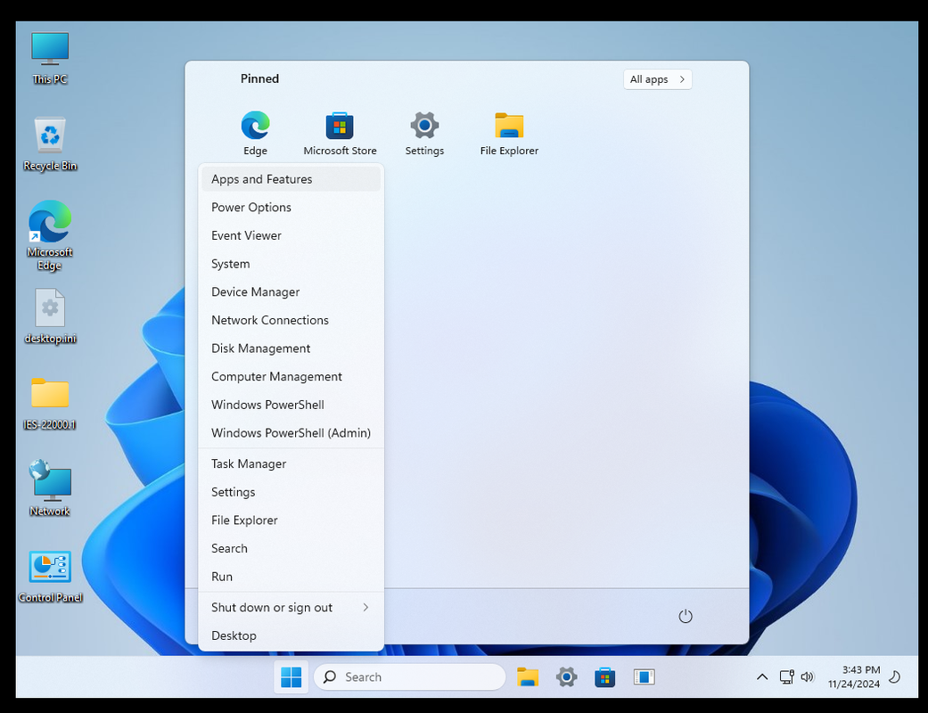This screenshot has height=713, width=928.
Task: Click the blue window app on taskbar
Action: click(644, 677)
